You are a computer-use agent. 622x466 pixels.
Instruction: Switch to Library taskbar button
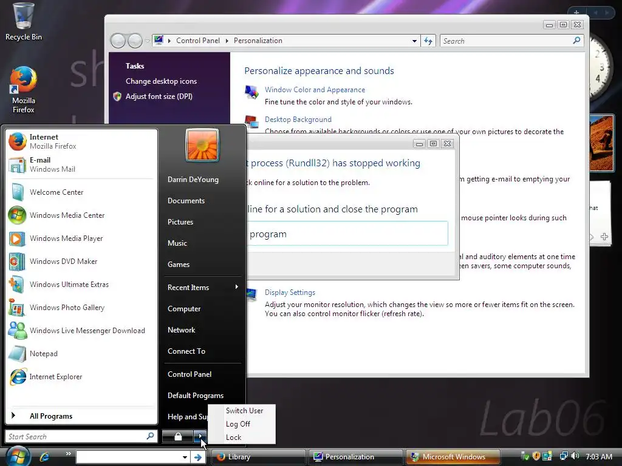(x=259, y=457)
